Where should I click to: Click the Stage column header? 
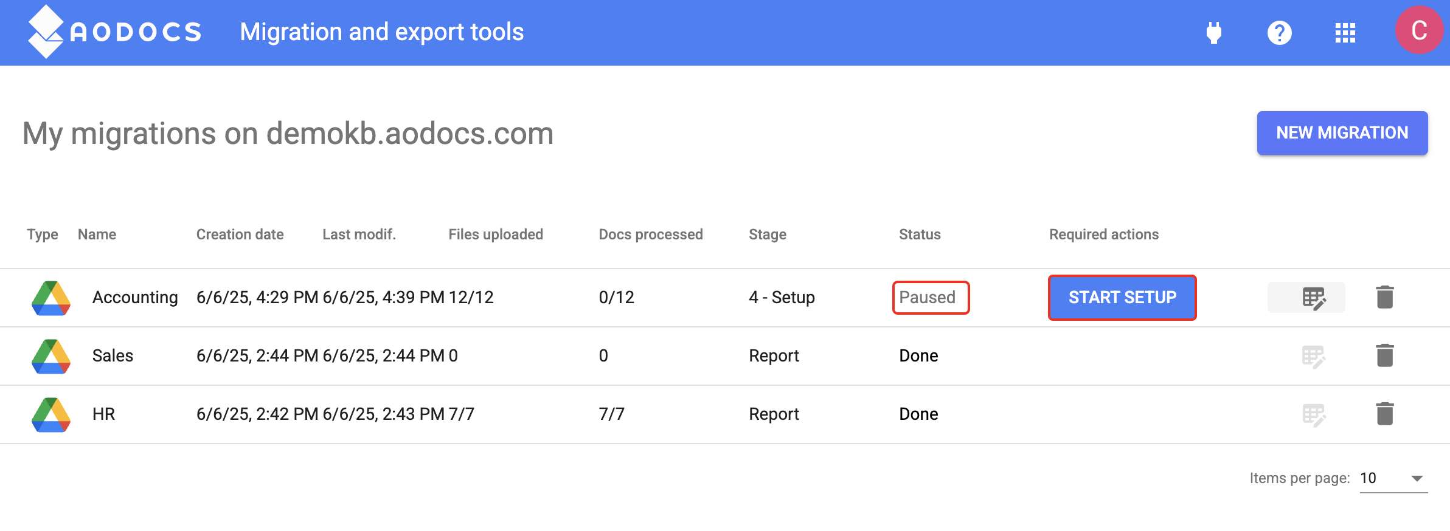[x=768, y=235]
